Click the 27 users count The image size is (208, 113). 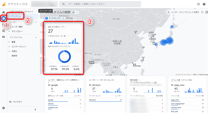51,31
